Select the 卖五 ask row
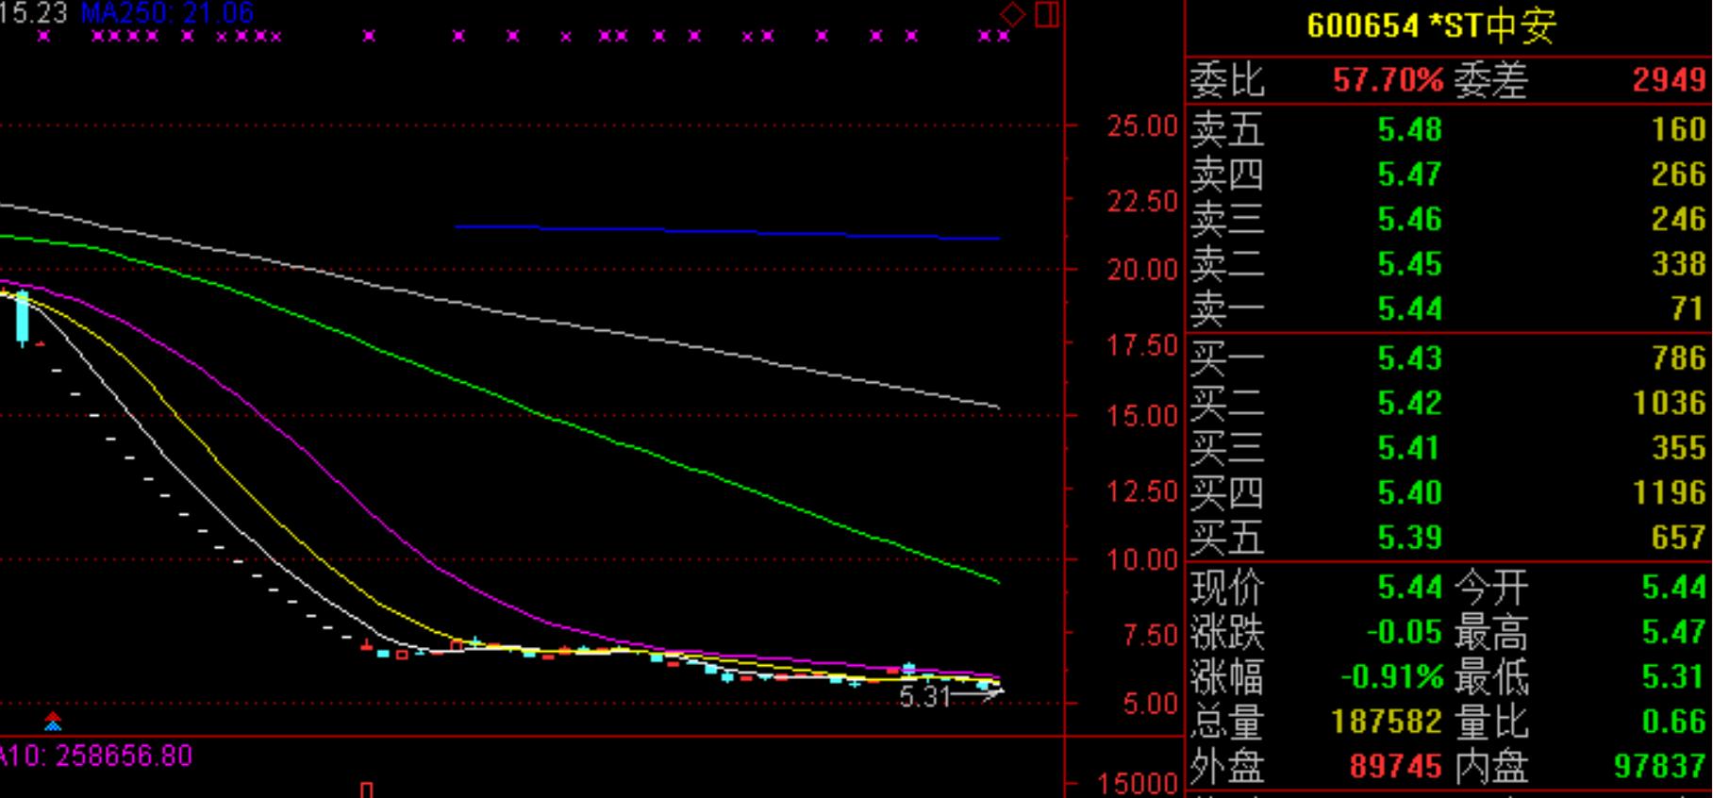1713x798 pixels. coord(1448,129)
